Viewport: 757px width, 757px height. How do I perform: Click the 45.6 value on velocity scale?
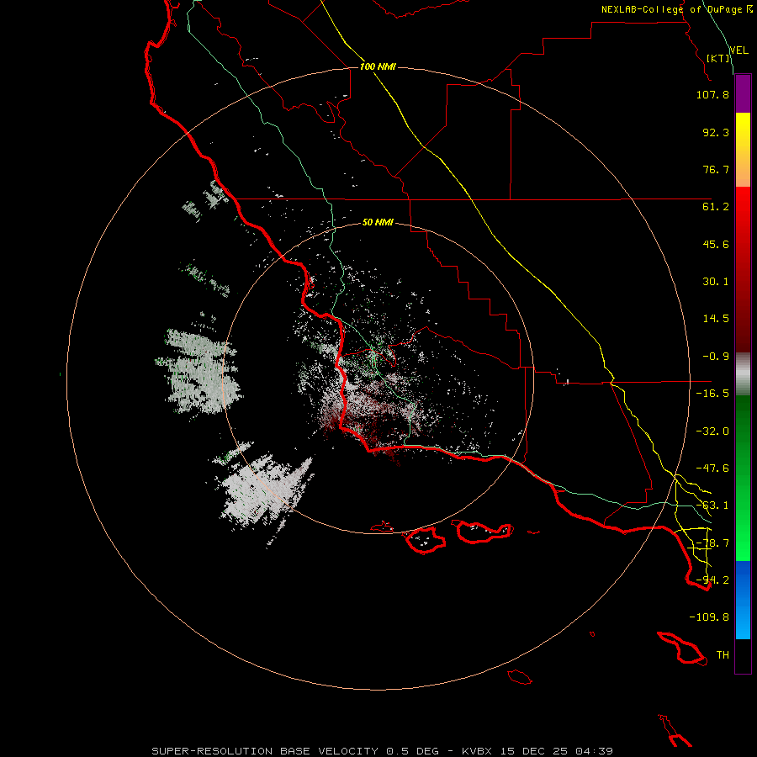point(716,244)
